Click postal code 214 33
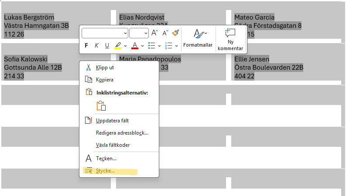The width and height of the screenshot is (346, 196). (x=14, y=76)
